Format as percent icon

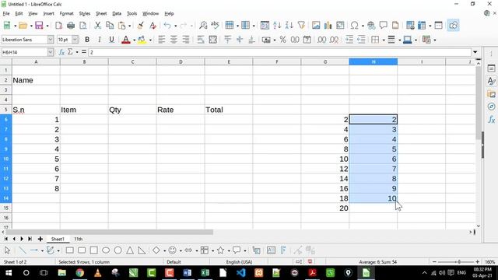click(283, 40)
